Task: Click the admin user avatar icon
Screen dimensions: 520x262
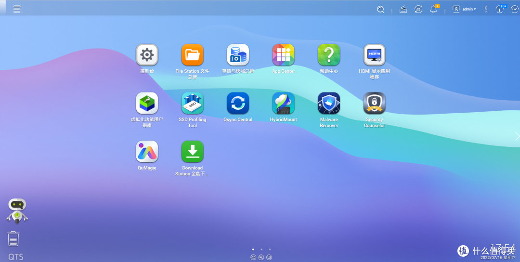Action: (456, 9)
